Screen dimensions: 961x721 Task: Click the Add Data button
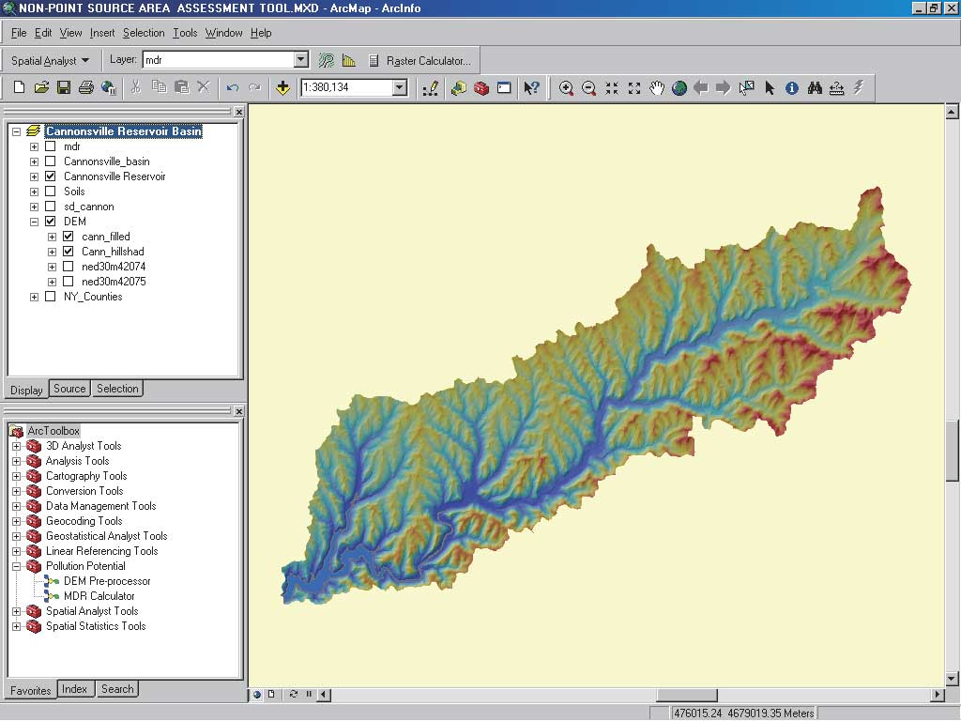282,88
